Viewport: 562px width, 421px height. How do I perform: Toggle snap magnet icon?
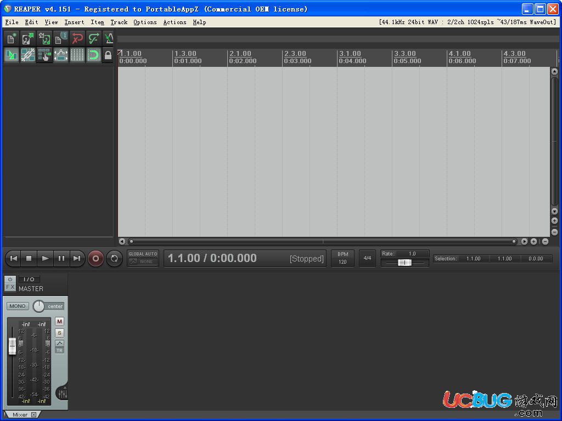point(93,55)
